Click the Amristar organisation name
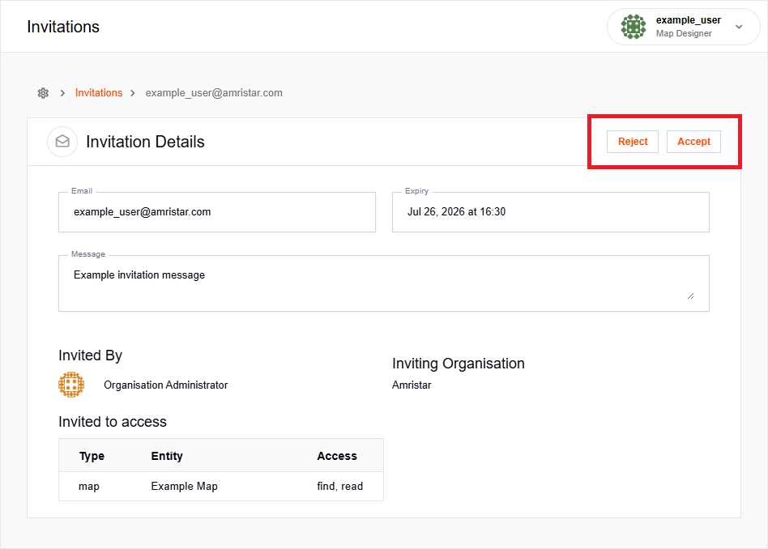The image size is (768, 549). pos(412,385)
